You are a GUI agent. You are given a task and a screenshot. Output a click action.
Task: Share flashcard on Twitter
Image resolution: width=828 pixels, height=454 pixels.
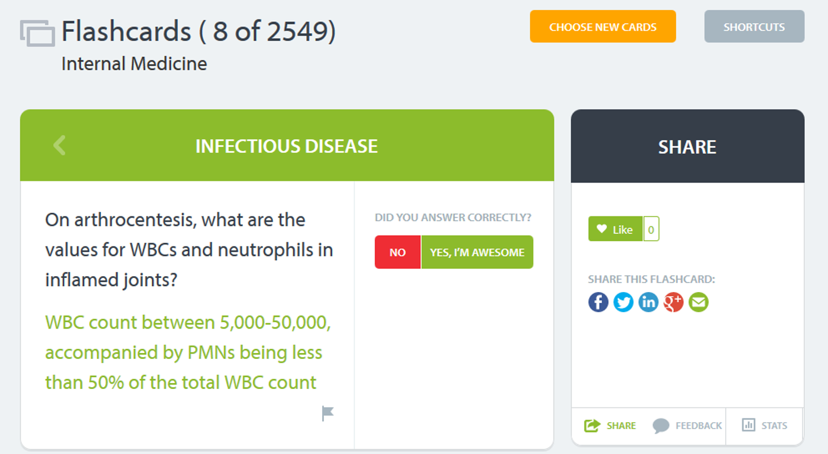[x=623, y=302]
